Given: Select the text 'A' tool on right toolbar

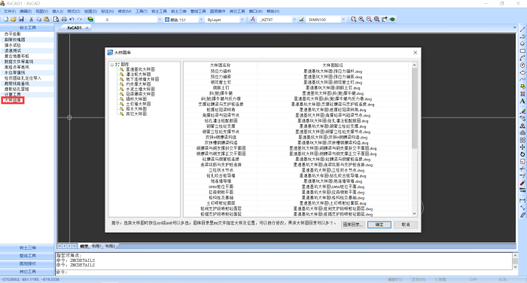Looking at the screenshot, I should [522, 101].
